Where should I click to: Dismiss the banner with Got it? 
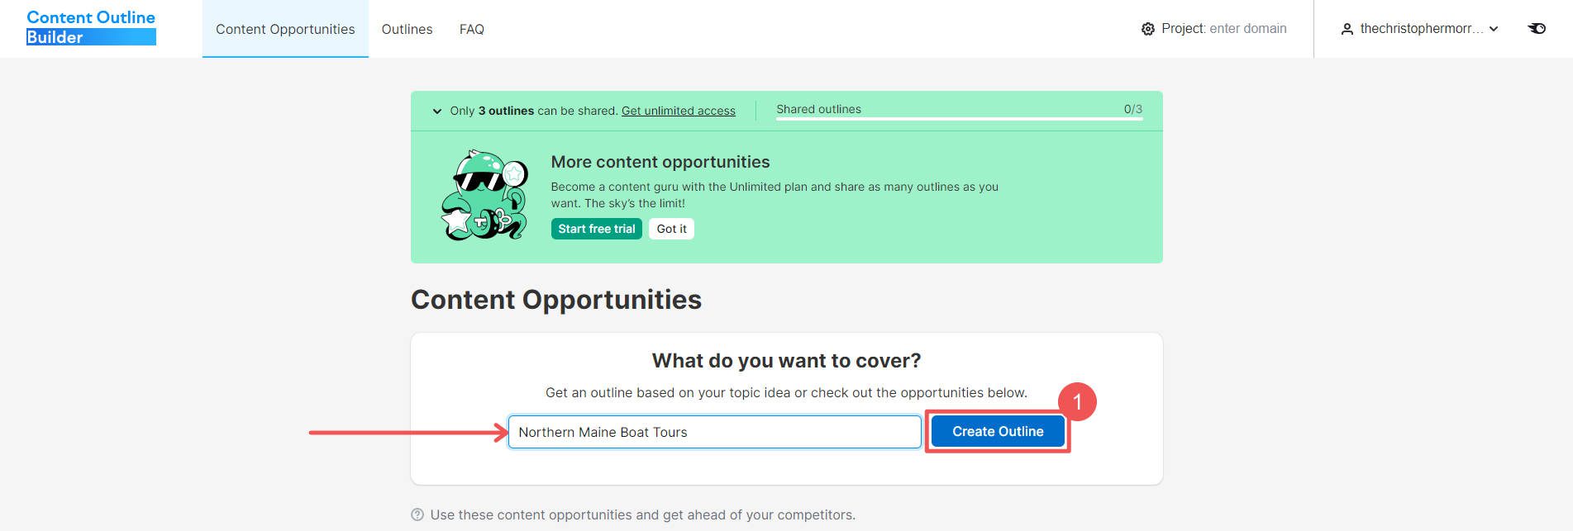coord(670,228)
